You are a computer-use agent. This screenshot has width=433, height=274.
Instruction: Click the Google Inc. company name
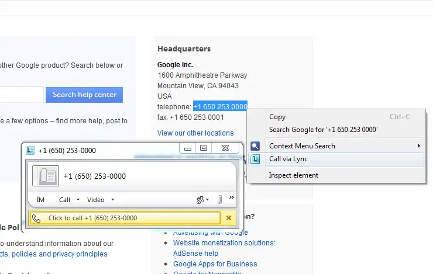176,65
